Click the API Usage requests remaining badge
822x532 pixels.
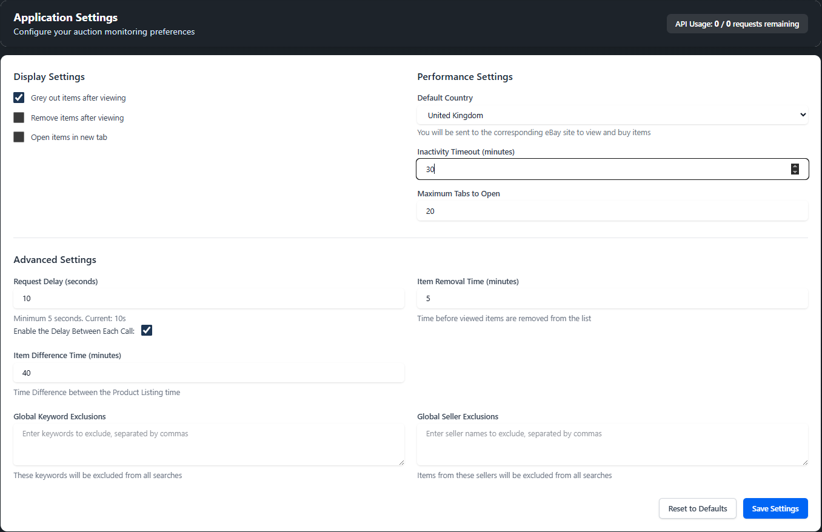(737, 24)
